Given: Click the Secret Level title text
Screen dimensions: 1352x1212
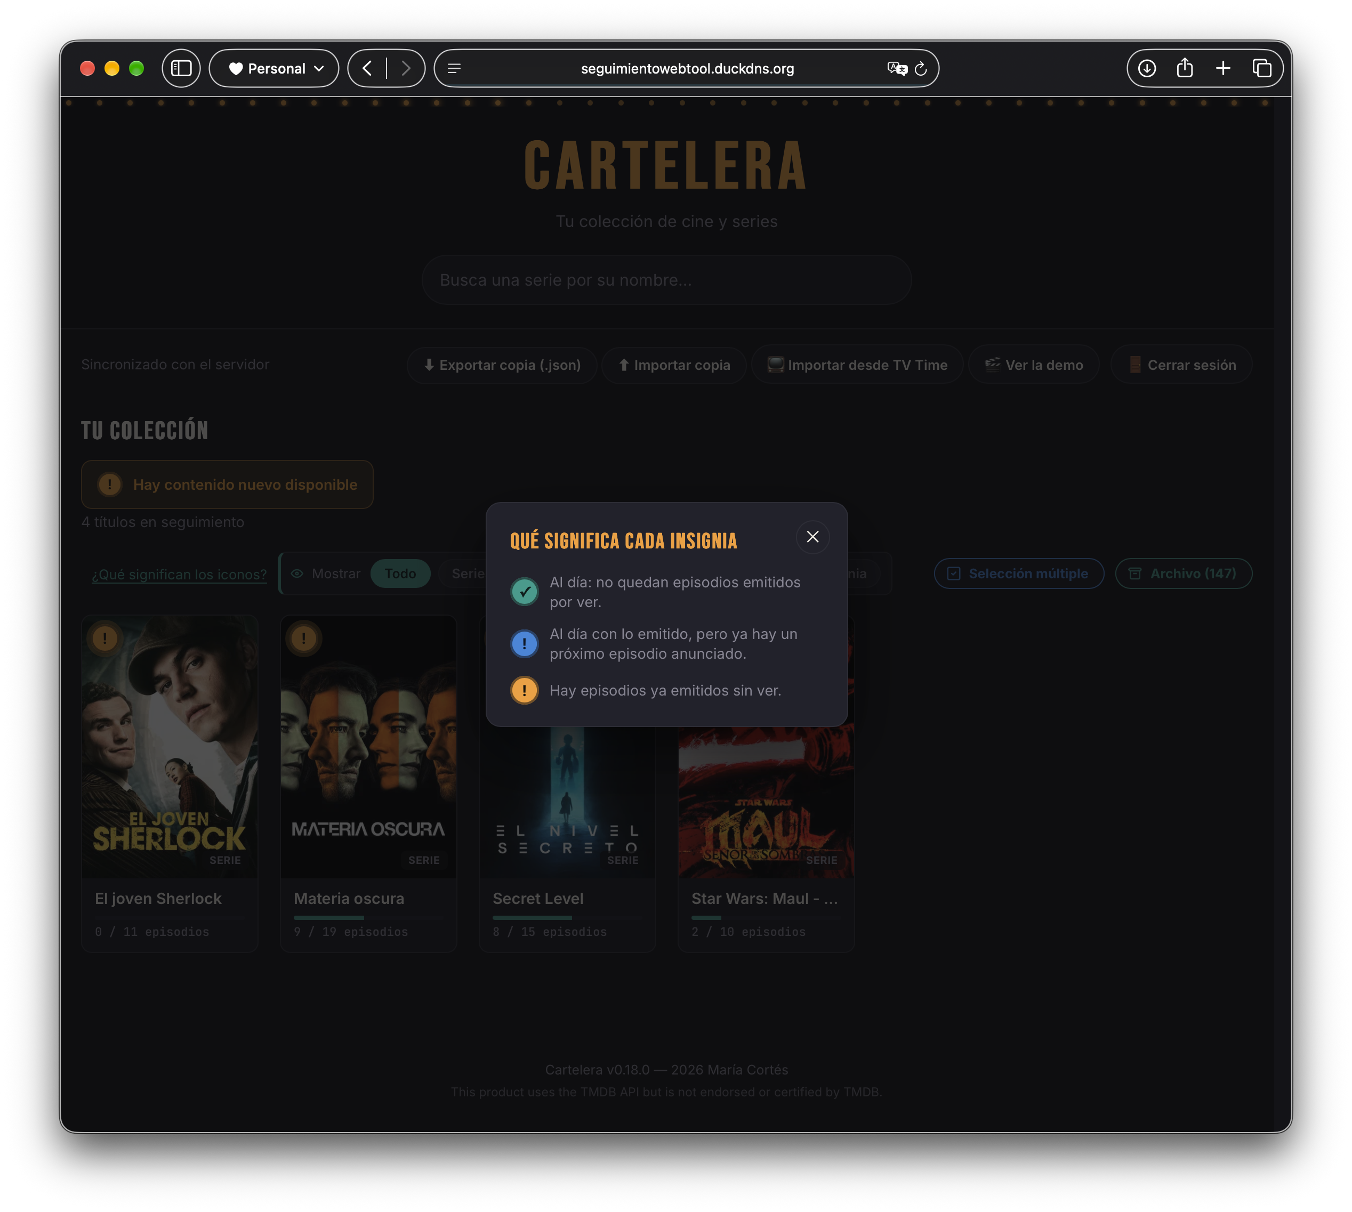Looking at the screenshot, I should click(x=538, y=899).
